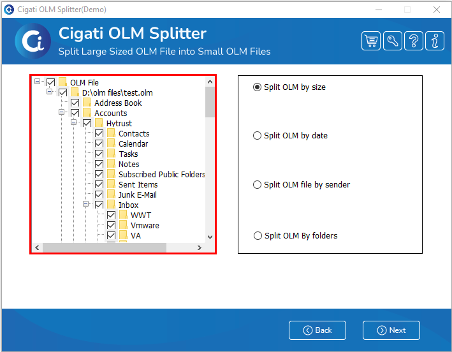452x352 pixels.
Task: Select Split OLM by date option
Action: pyautogui.click(x=290, y=135)
